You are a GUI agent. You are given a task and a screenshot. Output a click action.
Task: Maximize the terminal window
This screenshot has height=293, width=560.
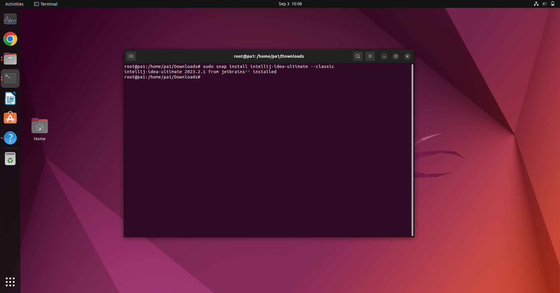click(395, 56)
